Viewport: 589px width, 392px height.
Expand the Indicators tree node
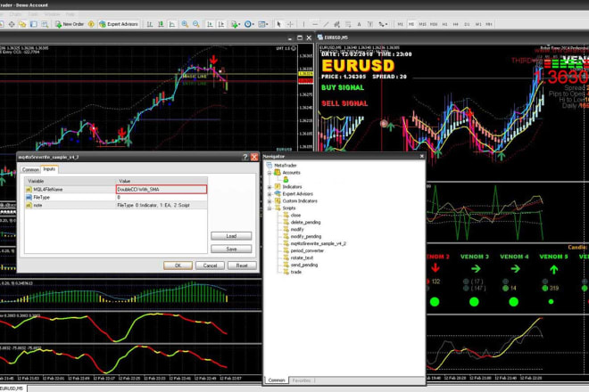pyautogui.click(x=270, y=187)
